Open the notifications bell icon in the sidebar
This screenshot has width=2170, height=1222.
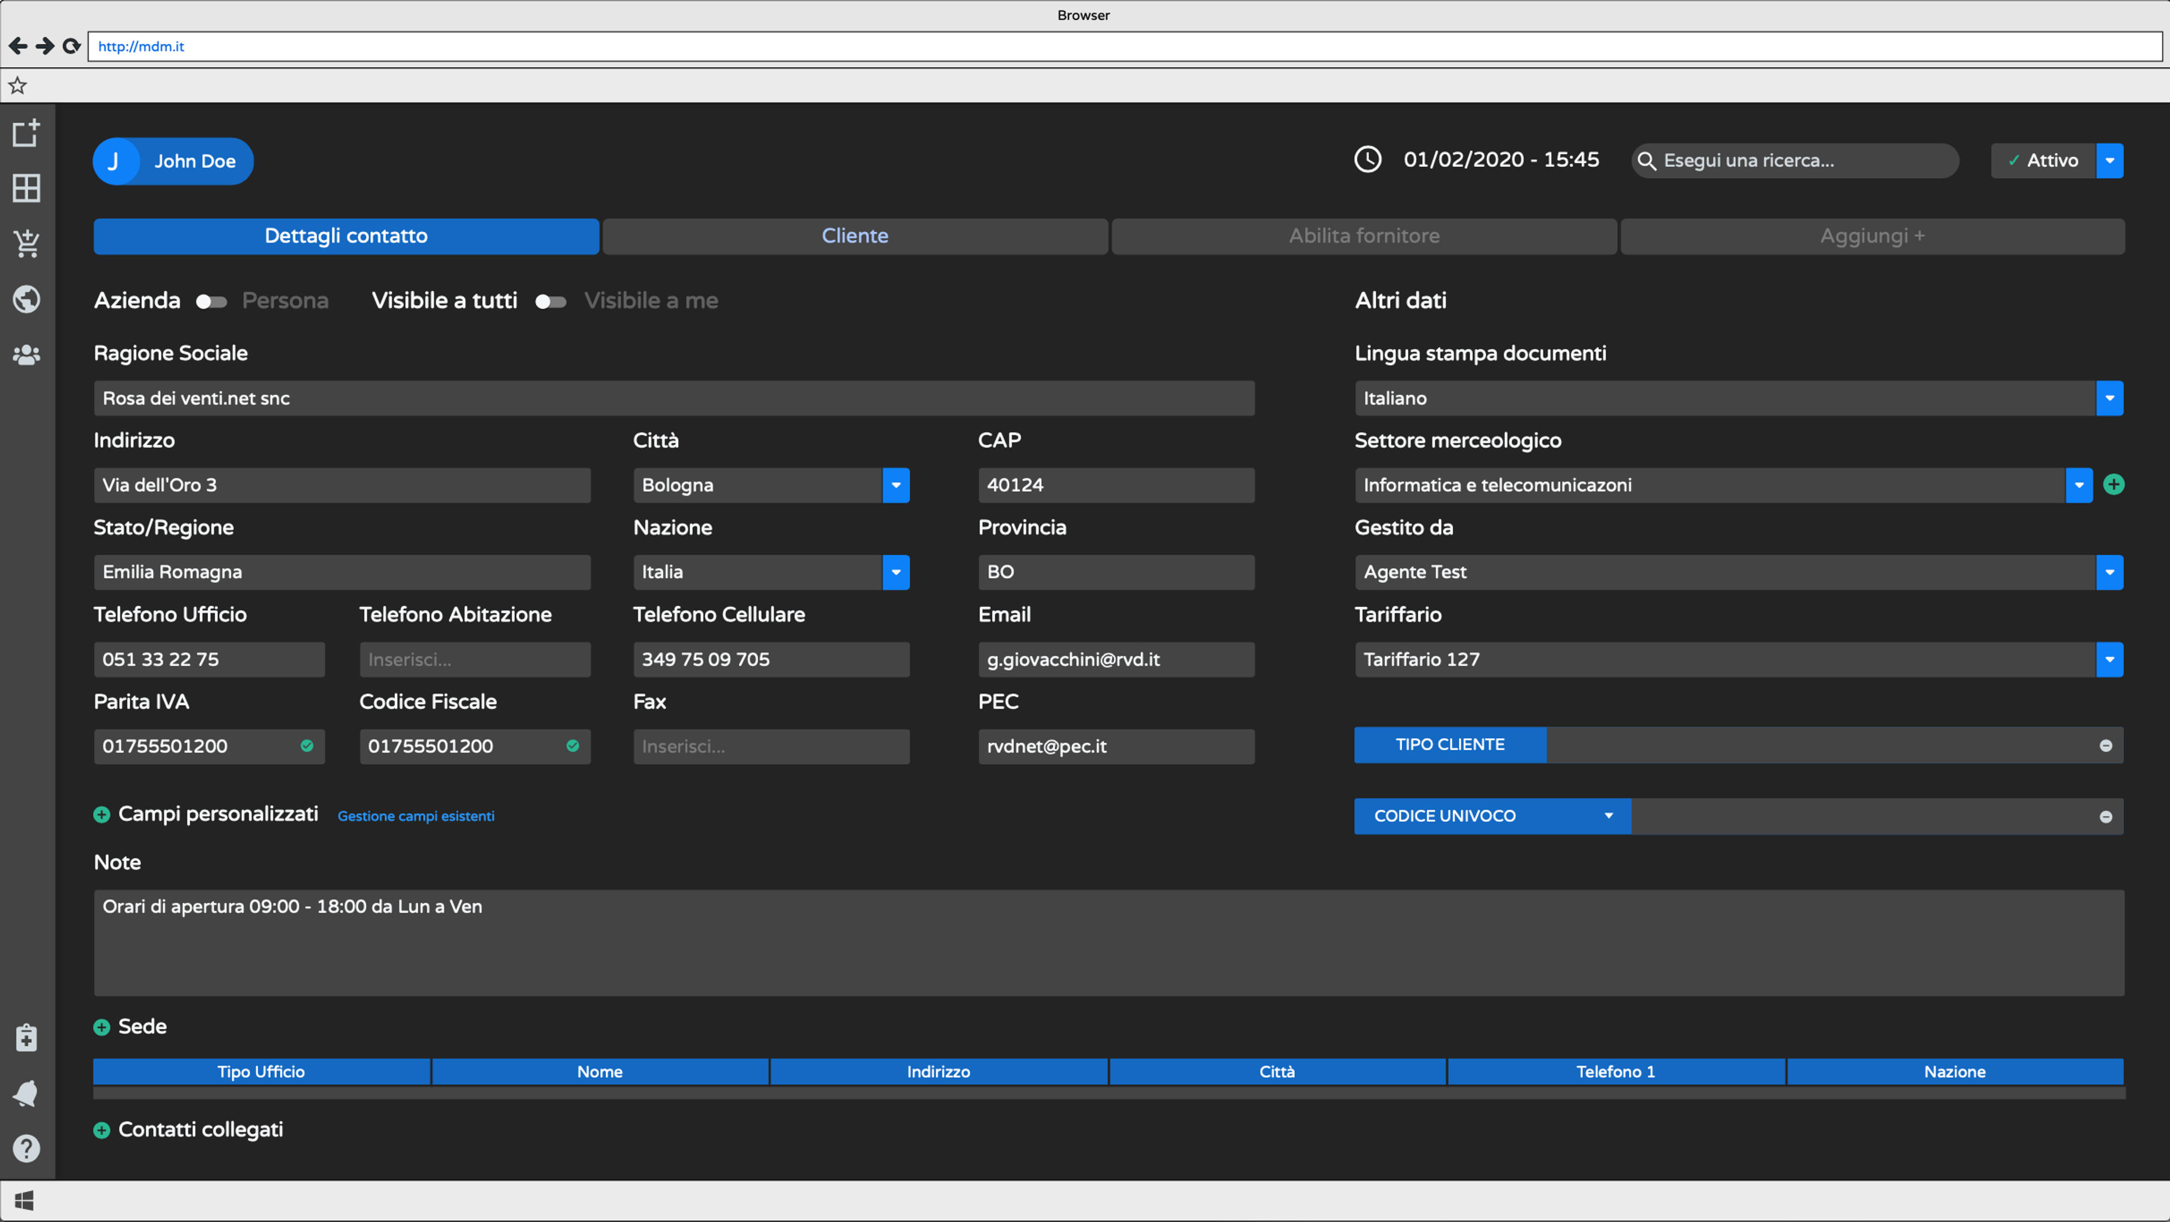[x=26, y=1093]
